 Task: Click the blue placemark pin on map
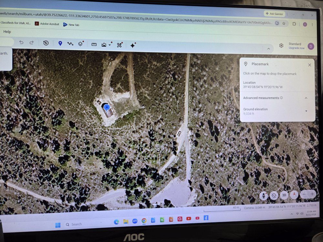pyautogui.click(x=107, y=108)
